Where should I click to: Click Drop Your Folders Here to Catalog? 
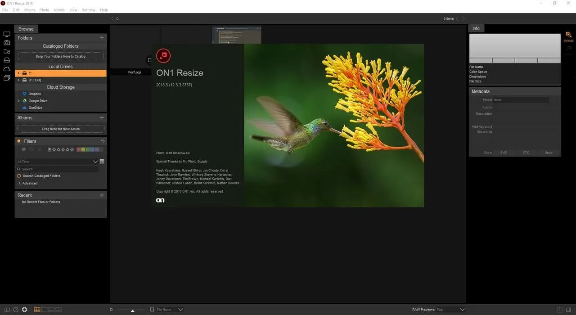point(61,56)
